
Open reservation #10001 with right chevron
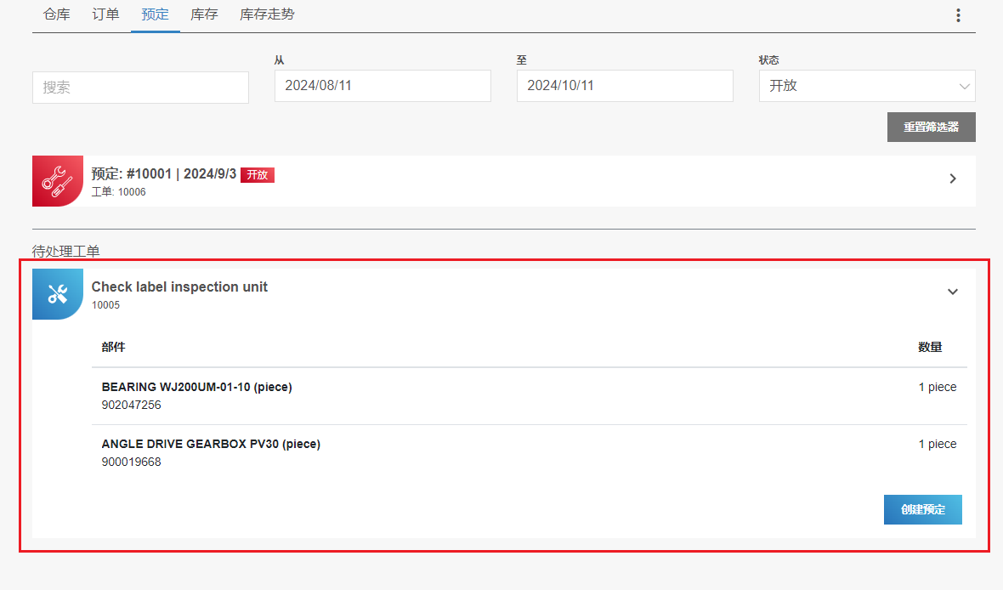point(953,179)
